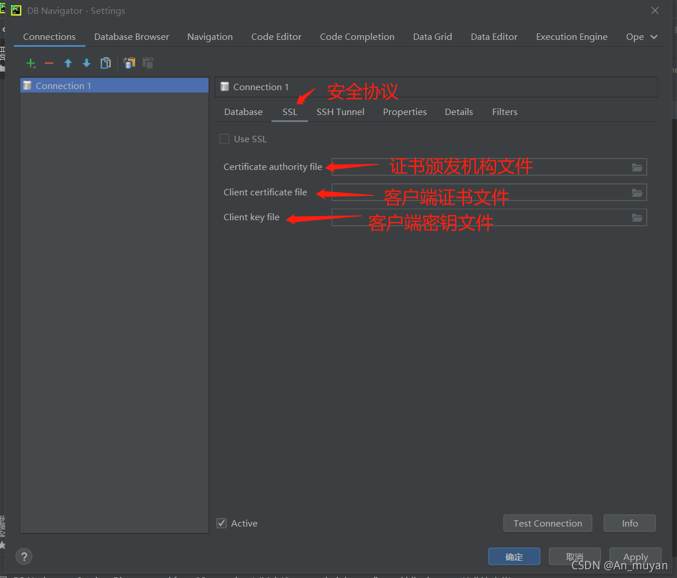677x578 pixels.
Task: Click the PyCharm logo in title bar
Action: (16, 10)
